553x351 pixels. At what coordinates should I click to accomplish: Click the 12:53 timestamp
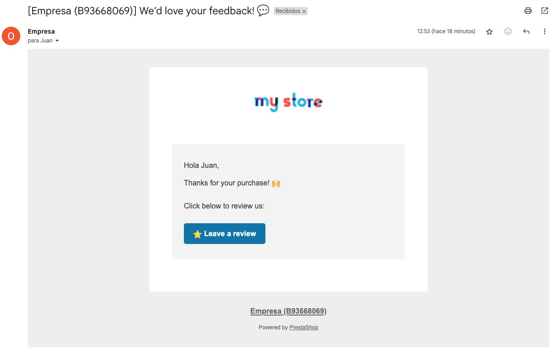click(x=446, y=31)
